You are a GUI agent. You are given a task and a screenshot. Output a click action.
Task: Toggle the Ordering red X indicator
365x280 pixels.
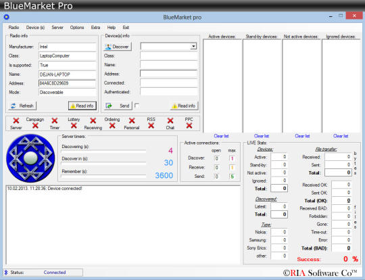click(112, 126)
